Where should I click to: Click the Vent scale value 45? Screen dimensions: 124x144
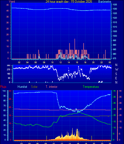7,5
